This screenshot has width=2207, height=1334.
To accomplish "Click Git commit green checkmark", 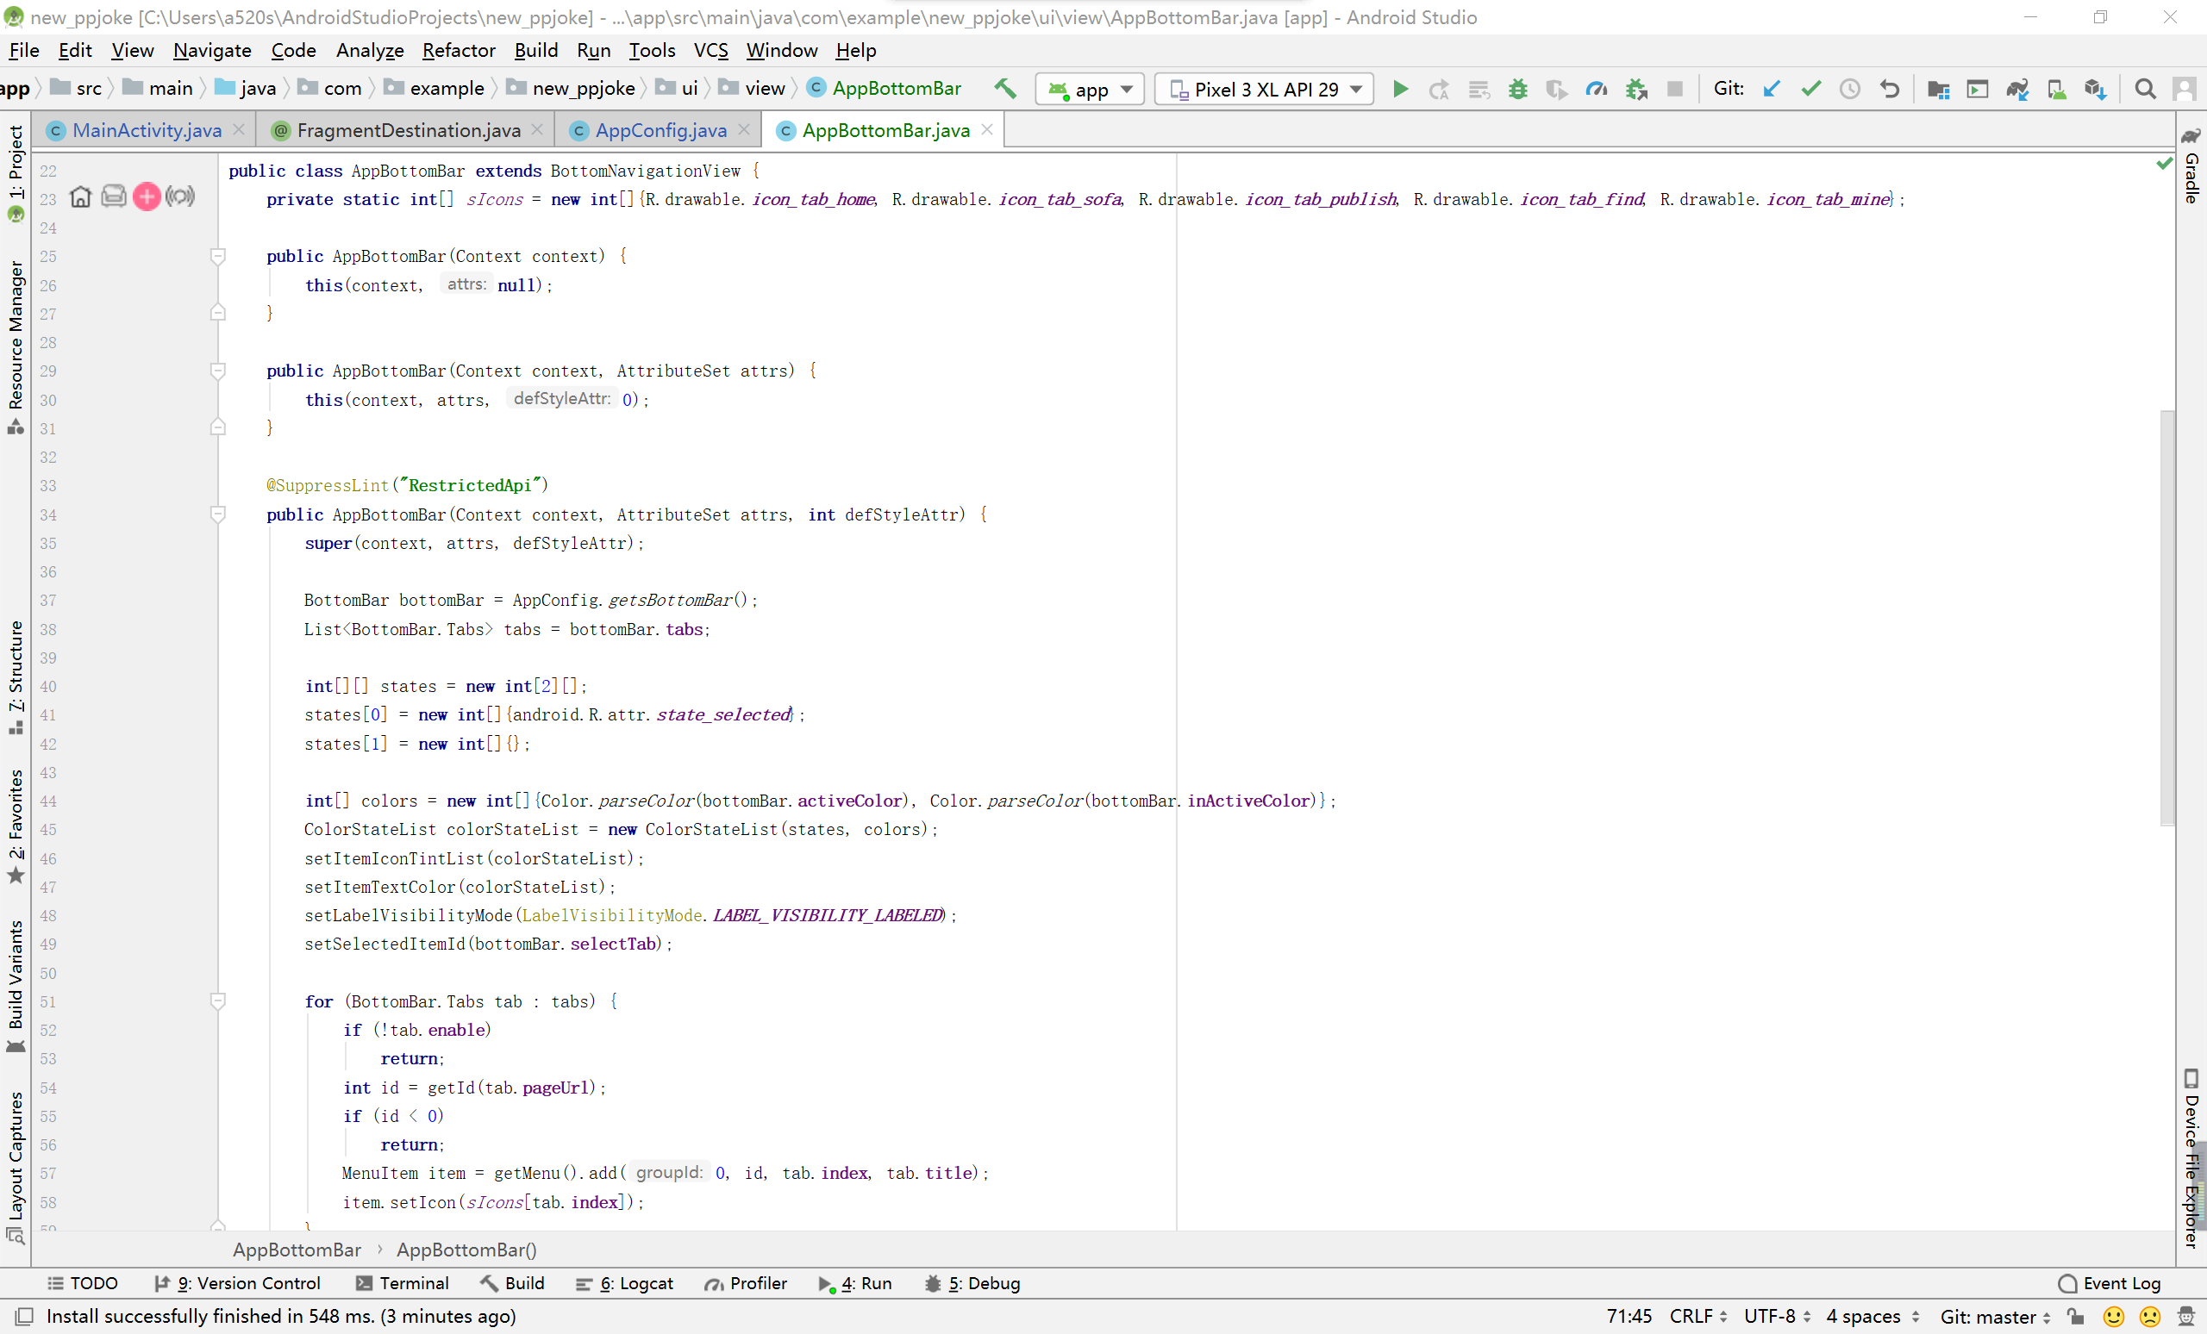I will [x=1810, y=89].
